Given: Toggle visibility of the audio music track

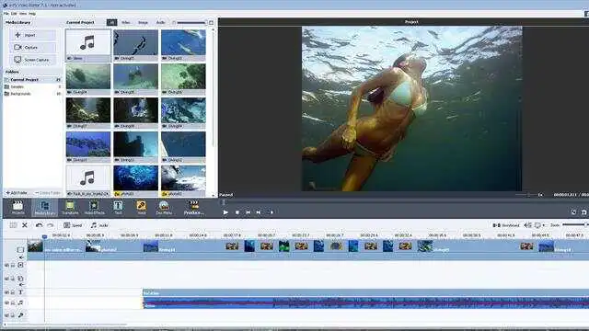Looking at the screenshot, I should click(x=6, y=302).
